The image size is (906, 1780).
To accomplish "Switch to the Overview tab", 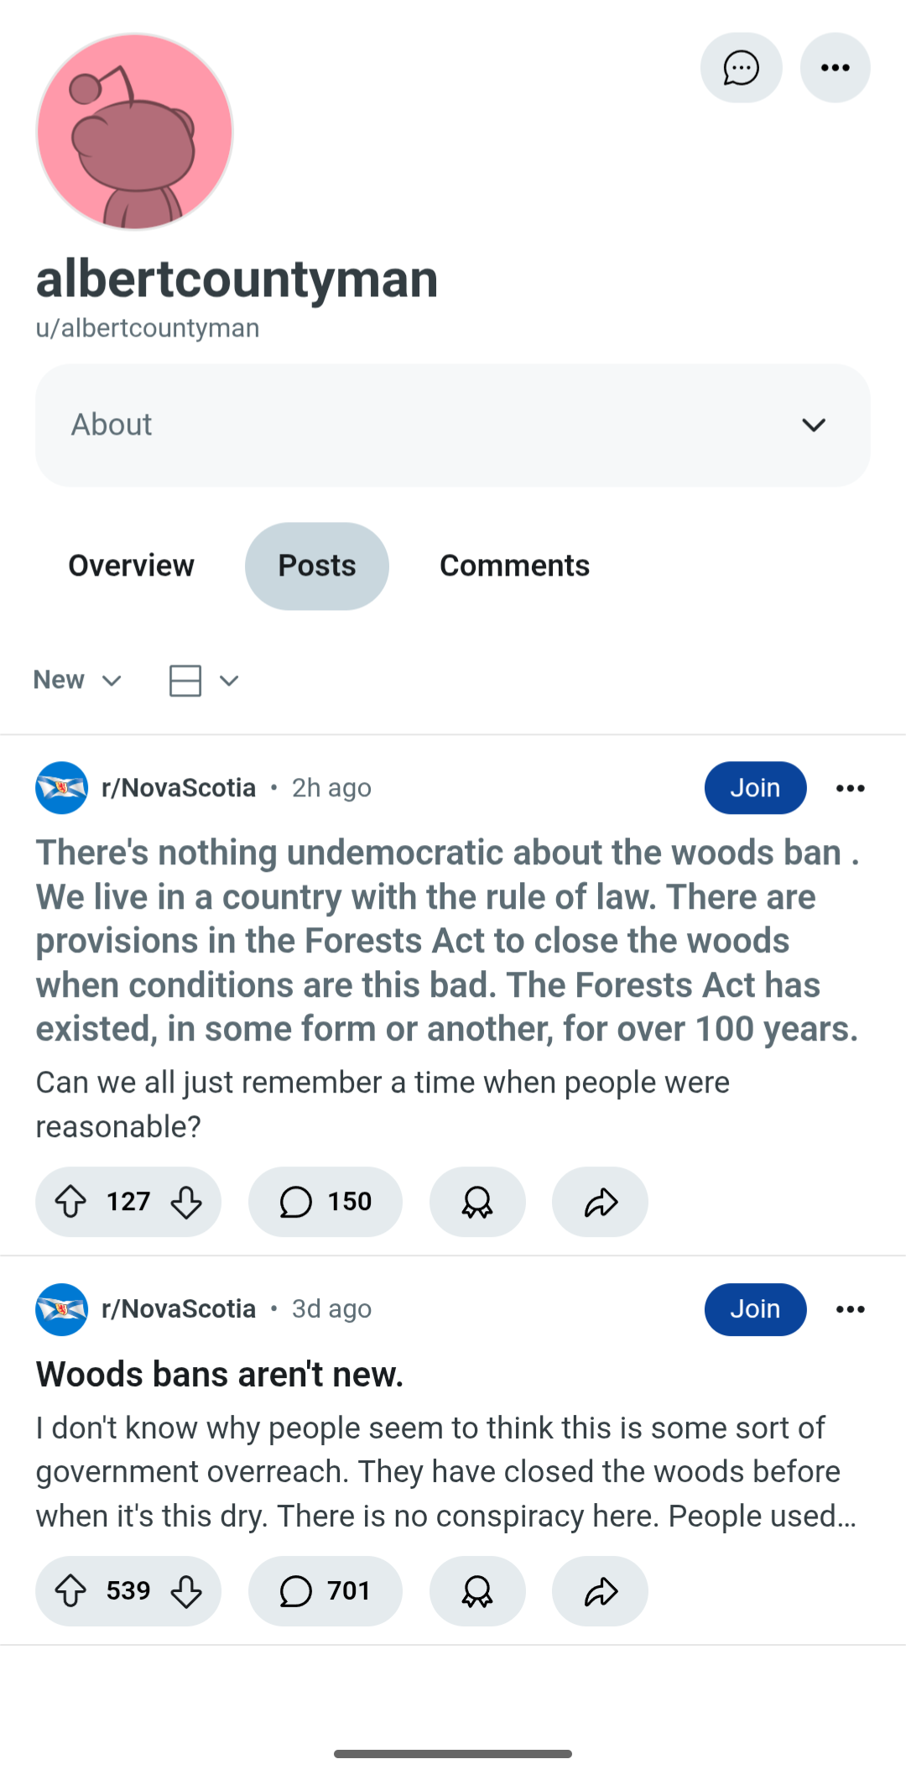I will pyautogui.click(x=131, y=566).
